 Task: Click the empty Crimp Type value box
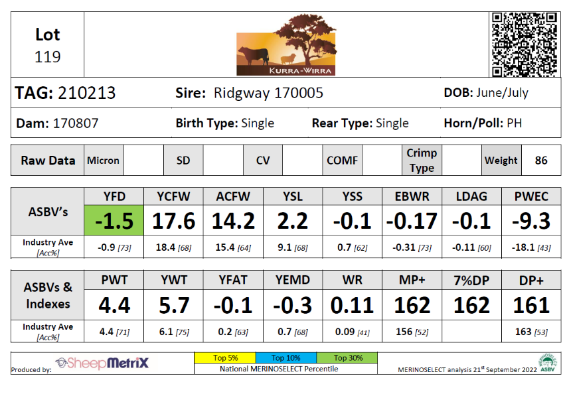461,161
